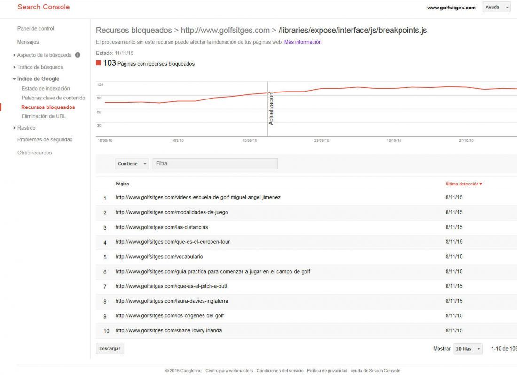
Task: Go to Palabras clave de contenido
Action: click(x=53, y=98)
